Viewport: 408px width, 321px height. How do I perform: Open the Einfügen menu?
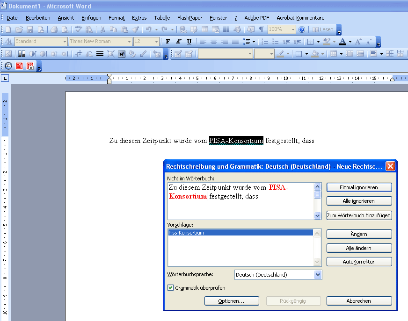91,18
